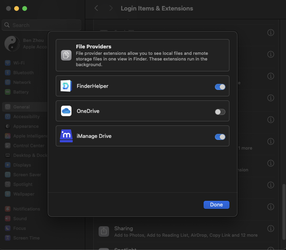The image size is (286, 250).
Task: Go back using the left chevron
Action: point(96,8)
